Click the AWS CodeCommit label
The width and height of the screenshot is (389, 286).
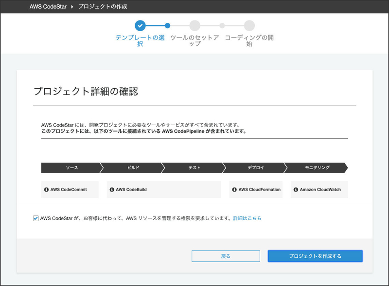[69, 190]
